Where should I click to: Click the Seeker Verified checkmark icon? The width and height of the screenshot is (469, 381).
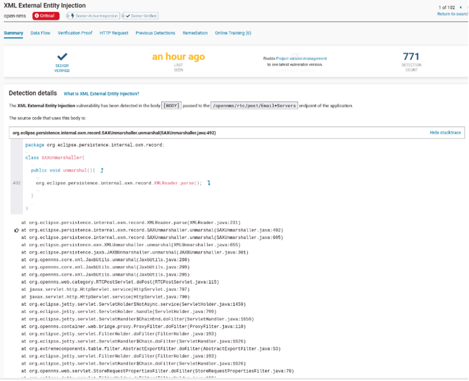click(x=62, y=57)
